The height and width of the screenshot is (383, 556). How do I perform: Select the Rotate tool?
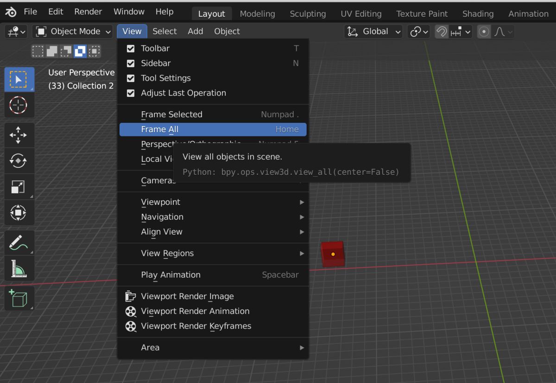tap(19, 161)
